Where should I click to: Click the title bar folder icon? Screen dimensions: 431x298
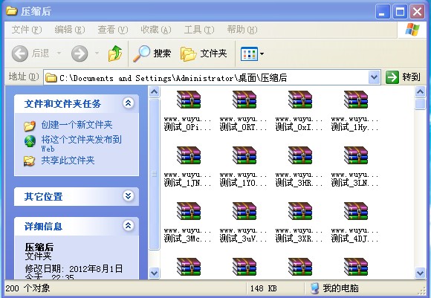point(12,11)
